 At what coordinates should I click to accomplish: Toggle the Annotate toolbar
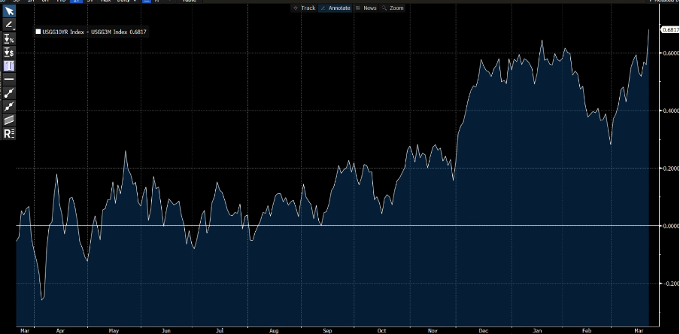pos(335,8)
